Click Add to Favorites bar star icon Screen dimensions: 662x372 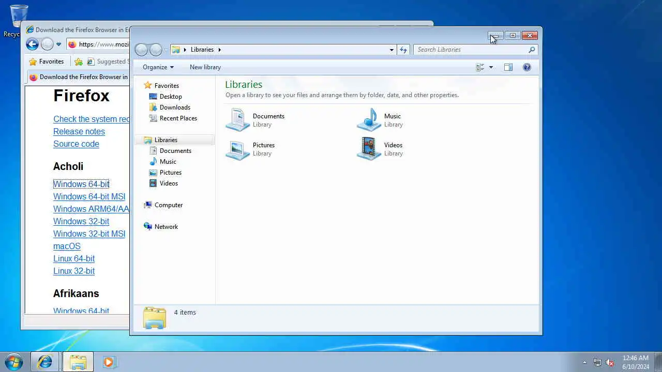pos(79,61)
